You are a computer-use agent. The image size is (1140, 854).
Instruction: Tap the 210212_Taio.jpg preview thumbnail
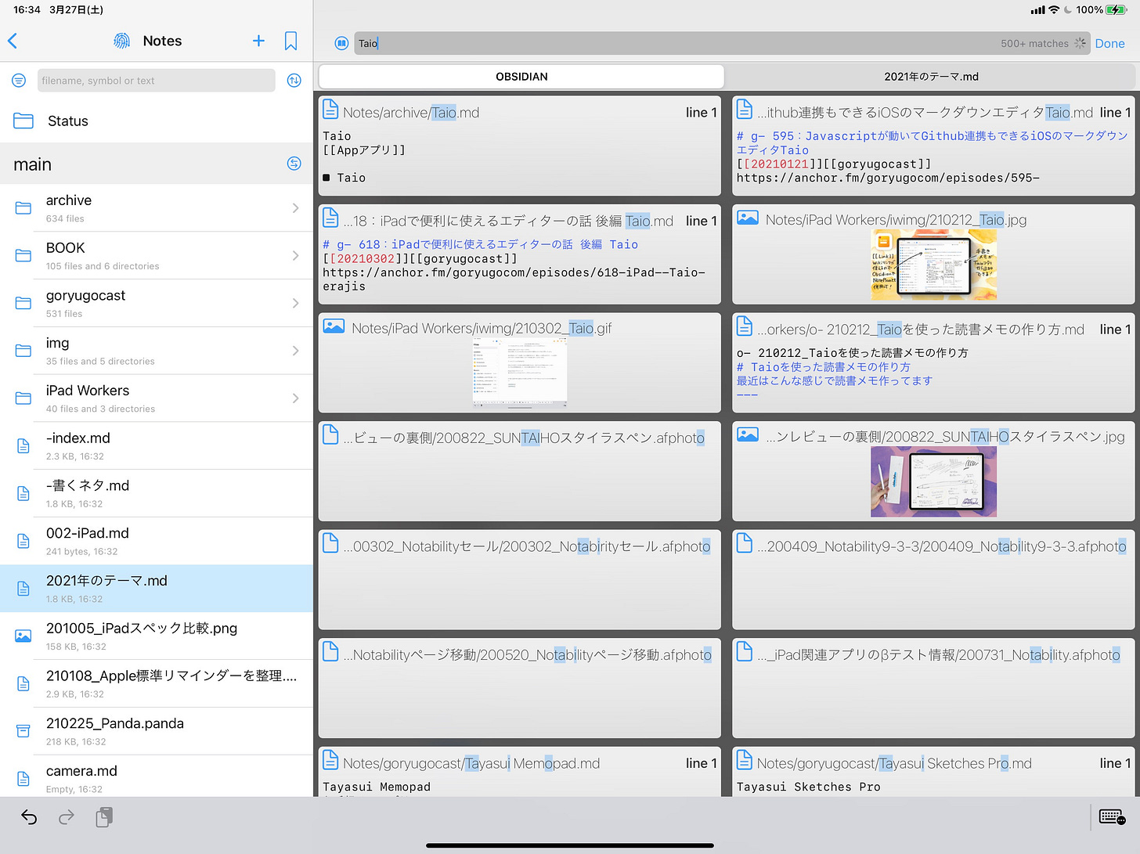tap(933, 265)
